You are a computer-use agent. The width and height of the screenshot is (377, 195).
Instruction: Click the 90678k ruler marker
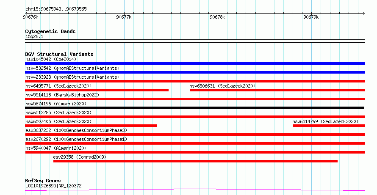click(217, 17)
